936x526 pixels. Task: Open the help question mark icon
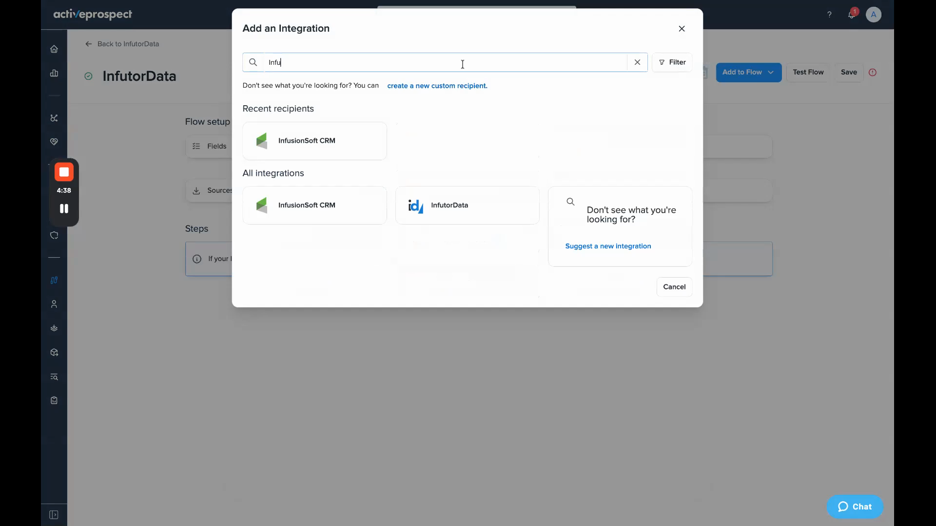[x=829, y=15]
